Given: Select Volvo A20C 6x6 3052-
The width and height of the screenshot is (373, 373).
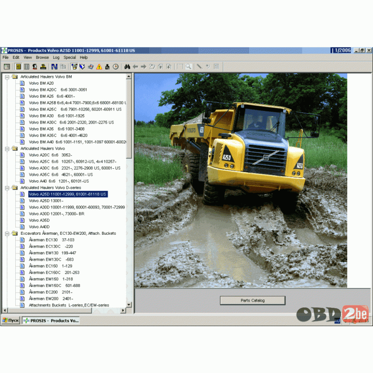Looking at the screenshot, I should [50, 155].
